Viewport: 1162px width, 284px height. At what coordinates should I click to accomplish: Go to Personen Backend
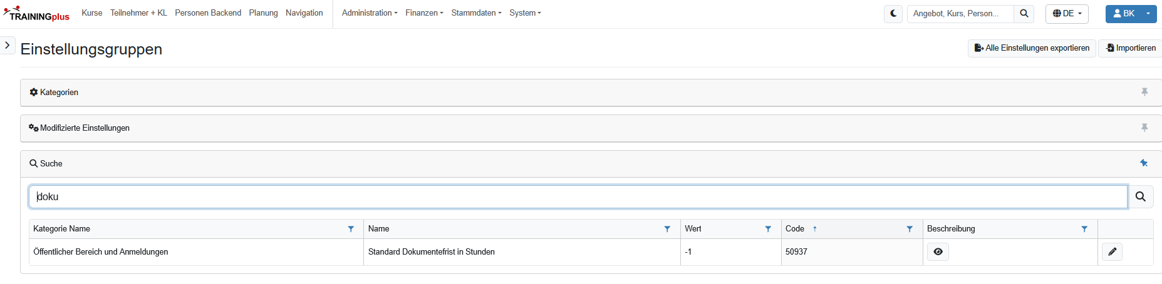[x=208, y=13]
